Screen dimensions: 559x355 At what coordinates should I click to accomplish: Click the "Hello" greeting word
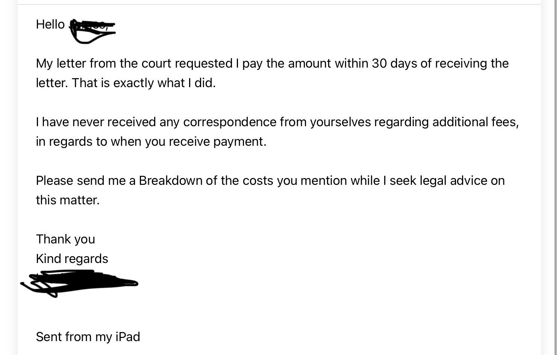(x=50, y=24)
